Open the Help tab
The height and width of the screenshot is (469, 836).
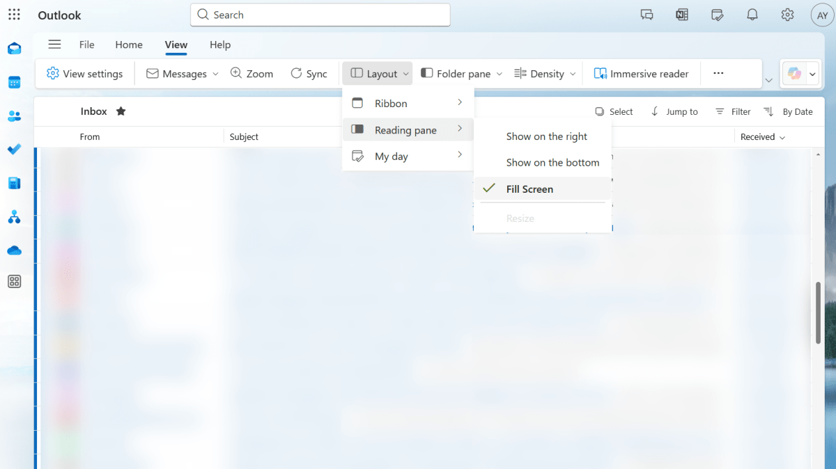220,45
